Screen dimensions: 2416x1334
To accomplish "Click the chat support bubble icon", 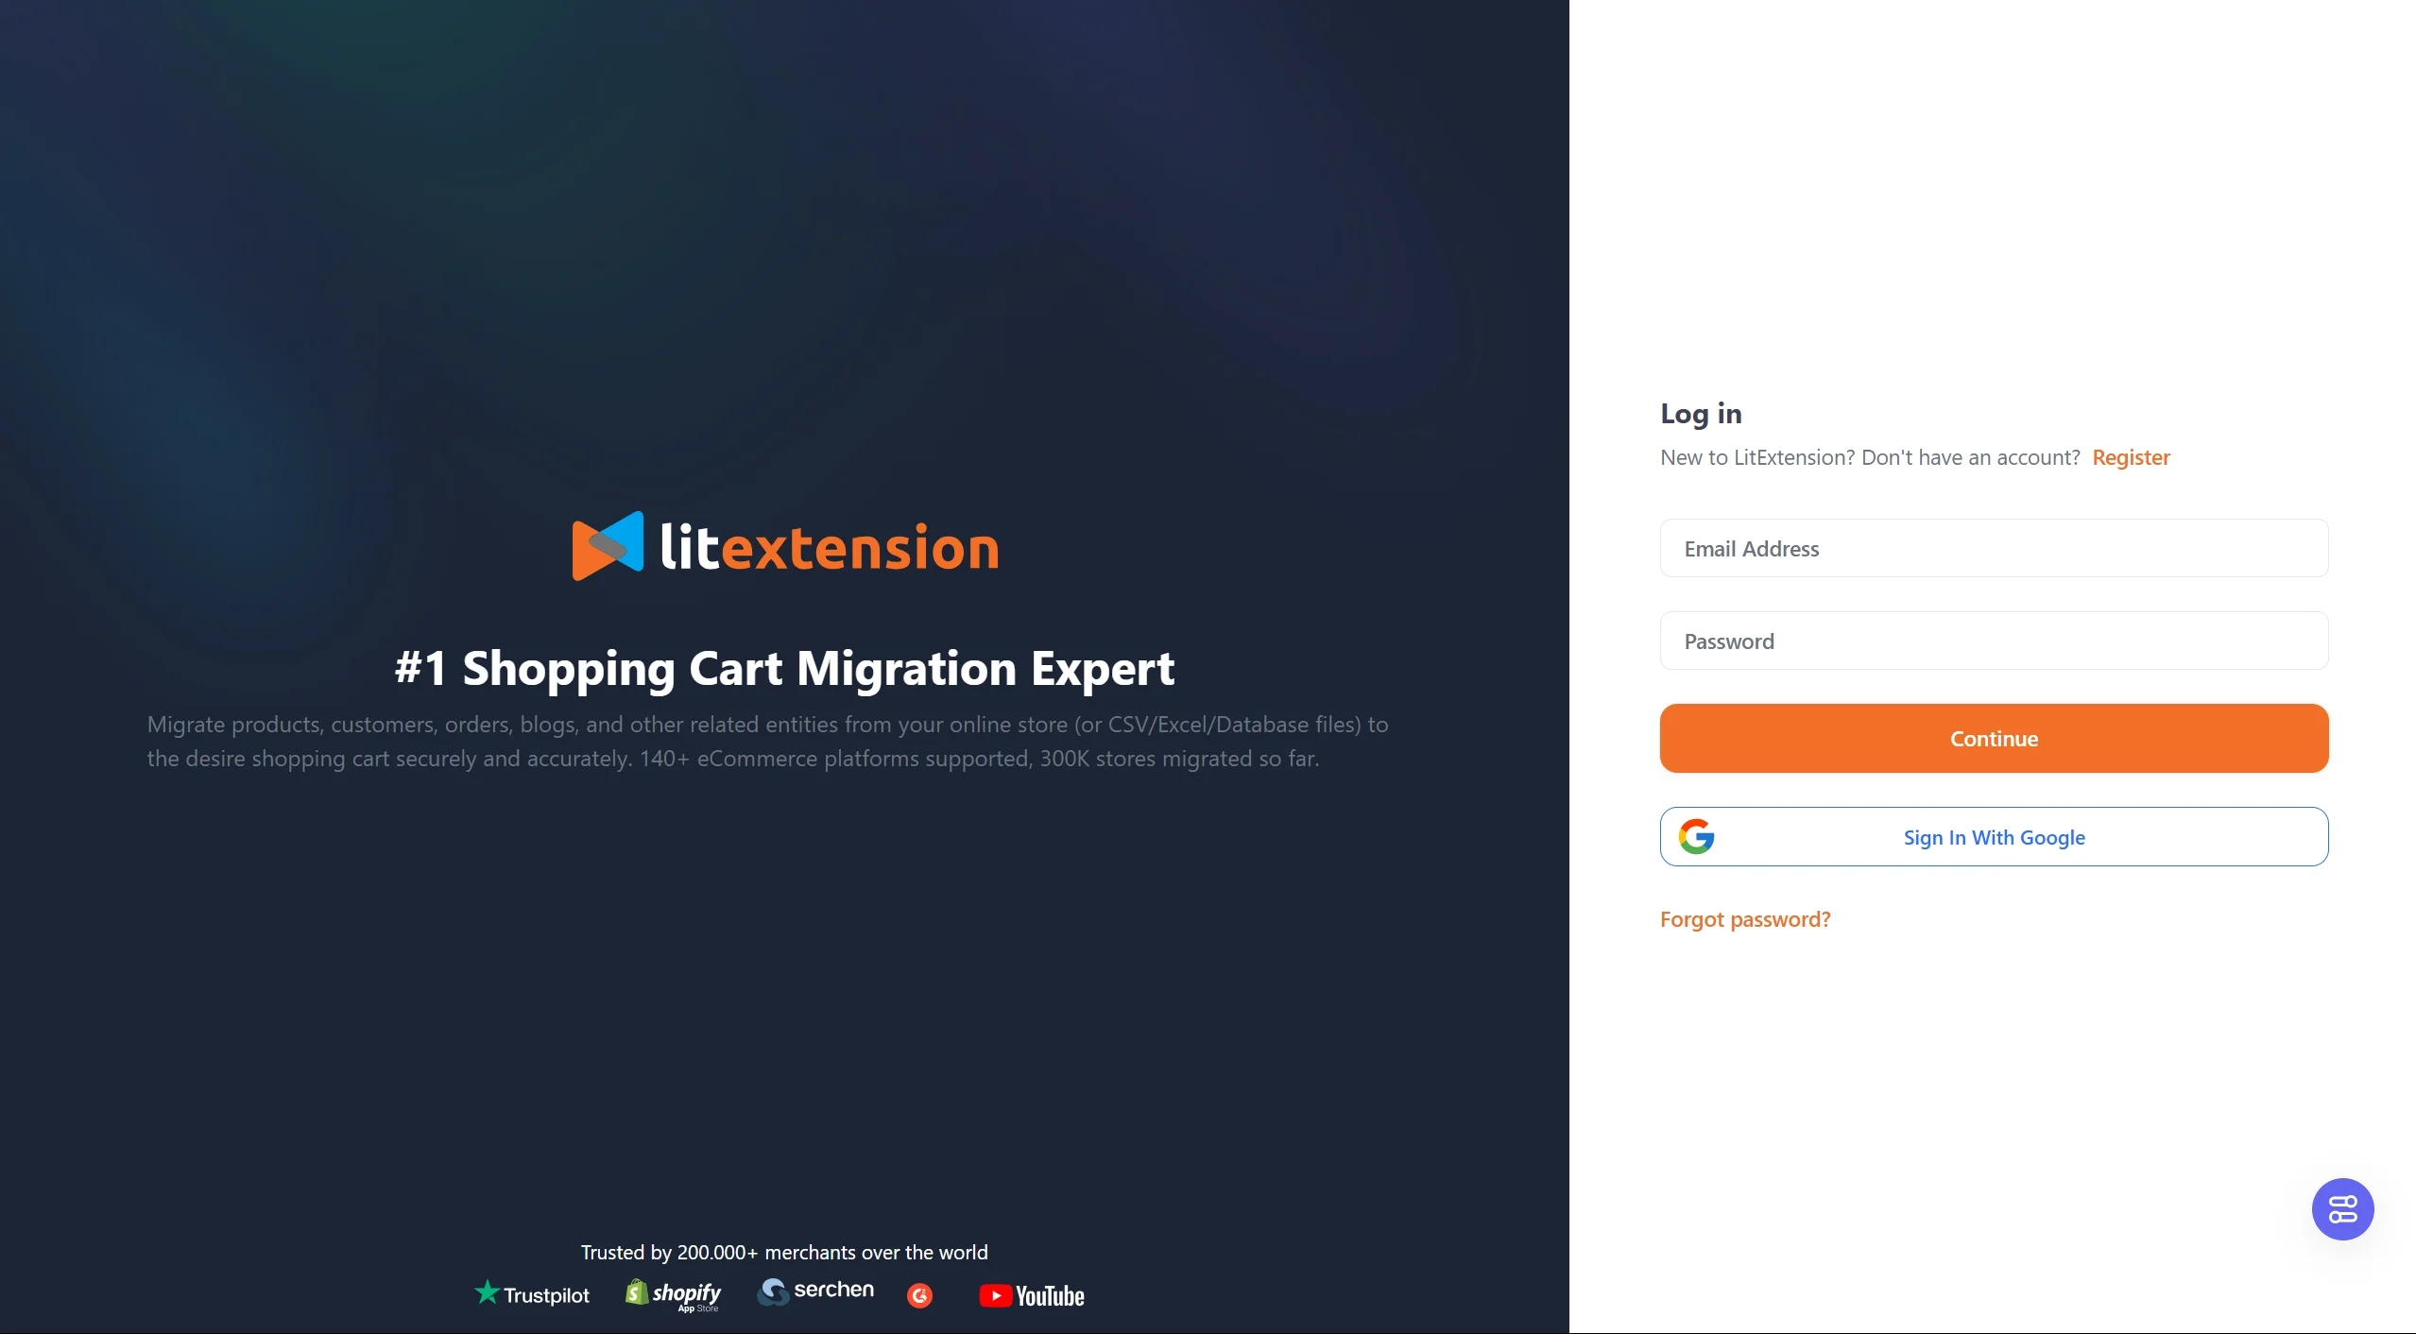I will (2342, 1209).
